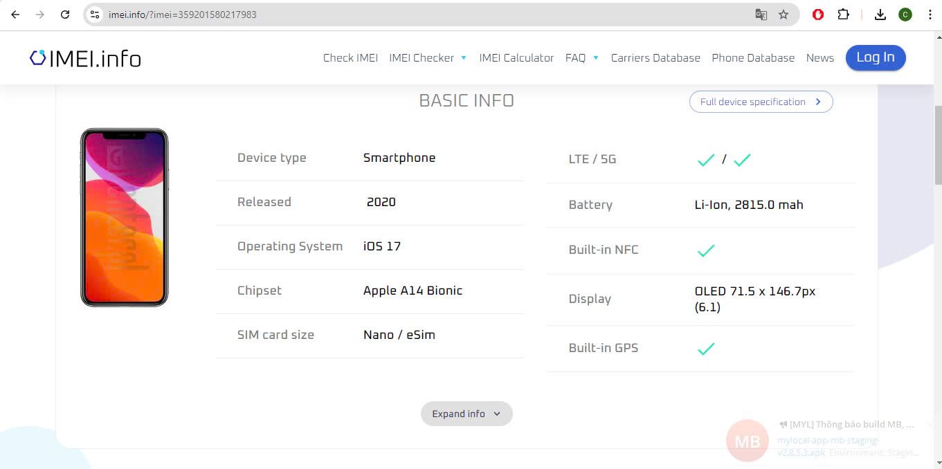The height and width of the screenshot is (469, 942).
Task: Bookmark this page with the star icon
Action: (784, 15)
